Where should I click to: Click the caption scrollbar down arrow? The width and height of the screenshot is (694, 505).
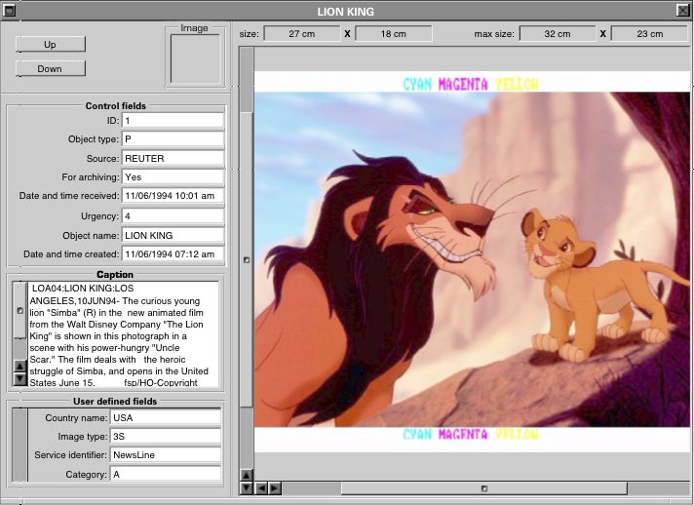(x=19, y=379)
